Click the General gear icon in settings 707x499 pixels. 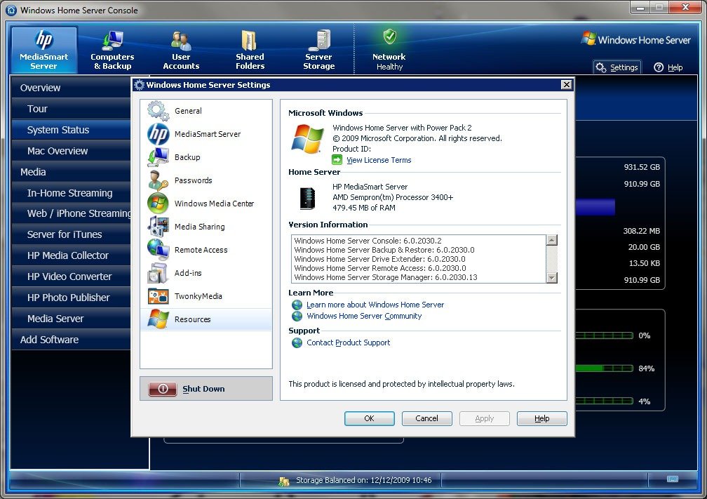(x=158, y=111)
